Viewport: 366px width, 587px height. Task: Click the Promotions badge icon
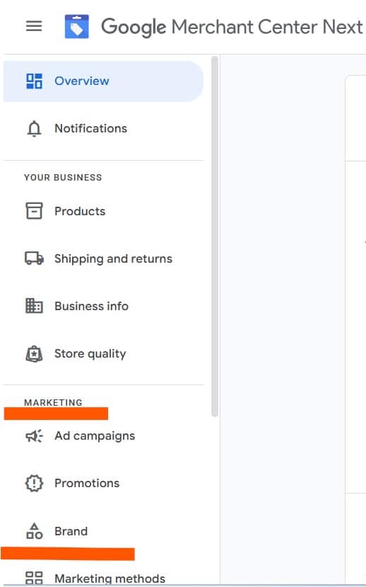tap(34, 484)
